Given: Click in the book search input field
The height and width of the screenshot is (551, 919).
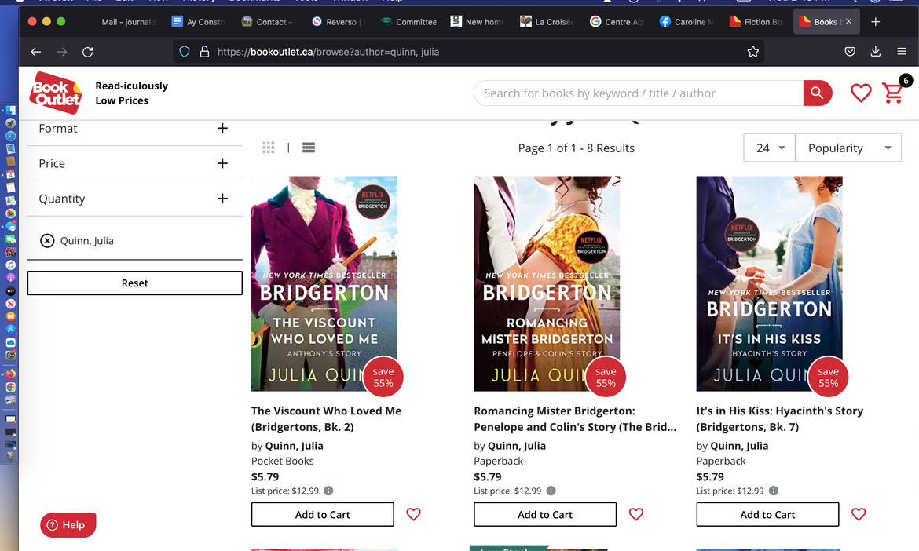Looking at the screenshot, I should click(639, 93).
